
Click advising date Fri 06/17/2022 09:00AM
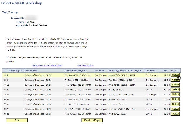pyautogui.click(x=121, y=94)
